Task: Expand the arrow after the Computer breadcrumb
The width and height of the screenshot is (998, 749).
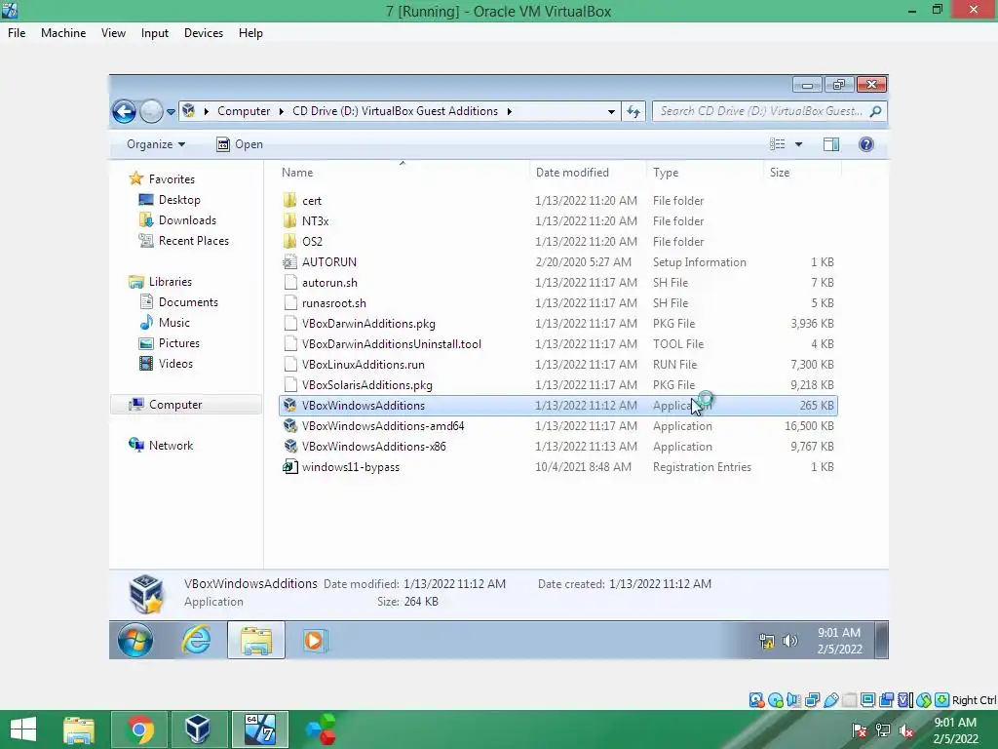Action: tap(282, 111)
